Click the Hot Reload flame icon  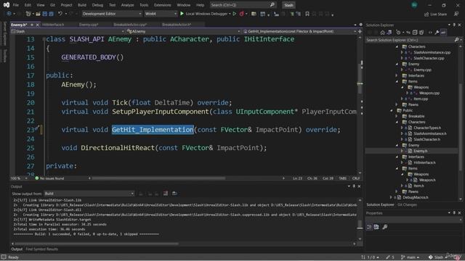coord(242,14)
